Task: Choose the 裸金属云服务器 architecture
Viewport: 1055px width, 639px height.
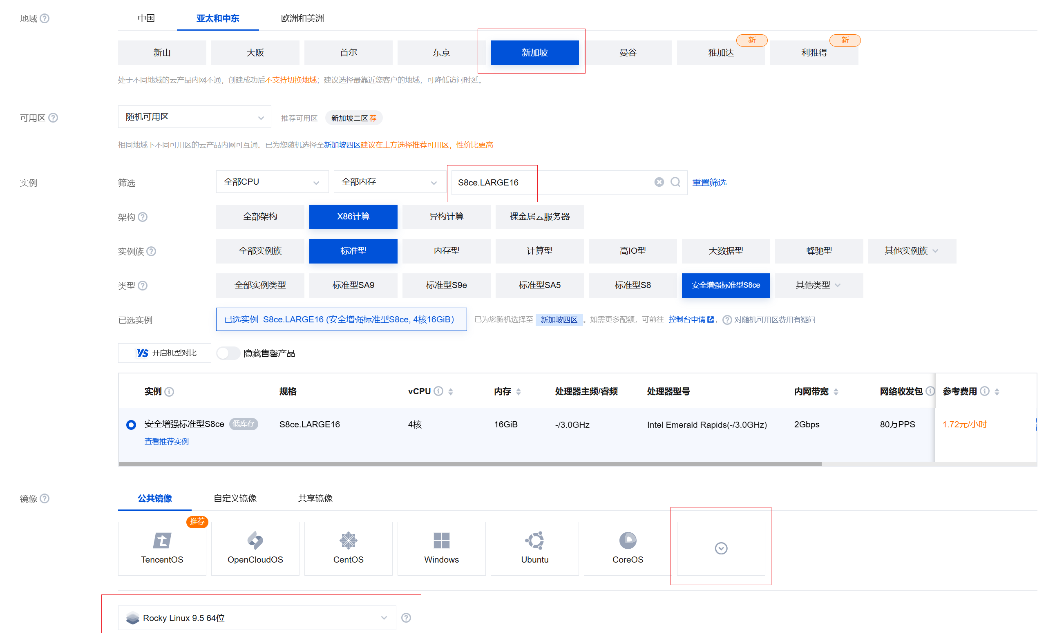Action: 539,217
